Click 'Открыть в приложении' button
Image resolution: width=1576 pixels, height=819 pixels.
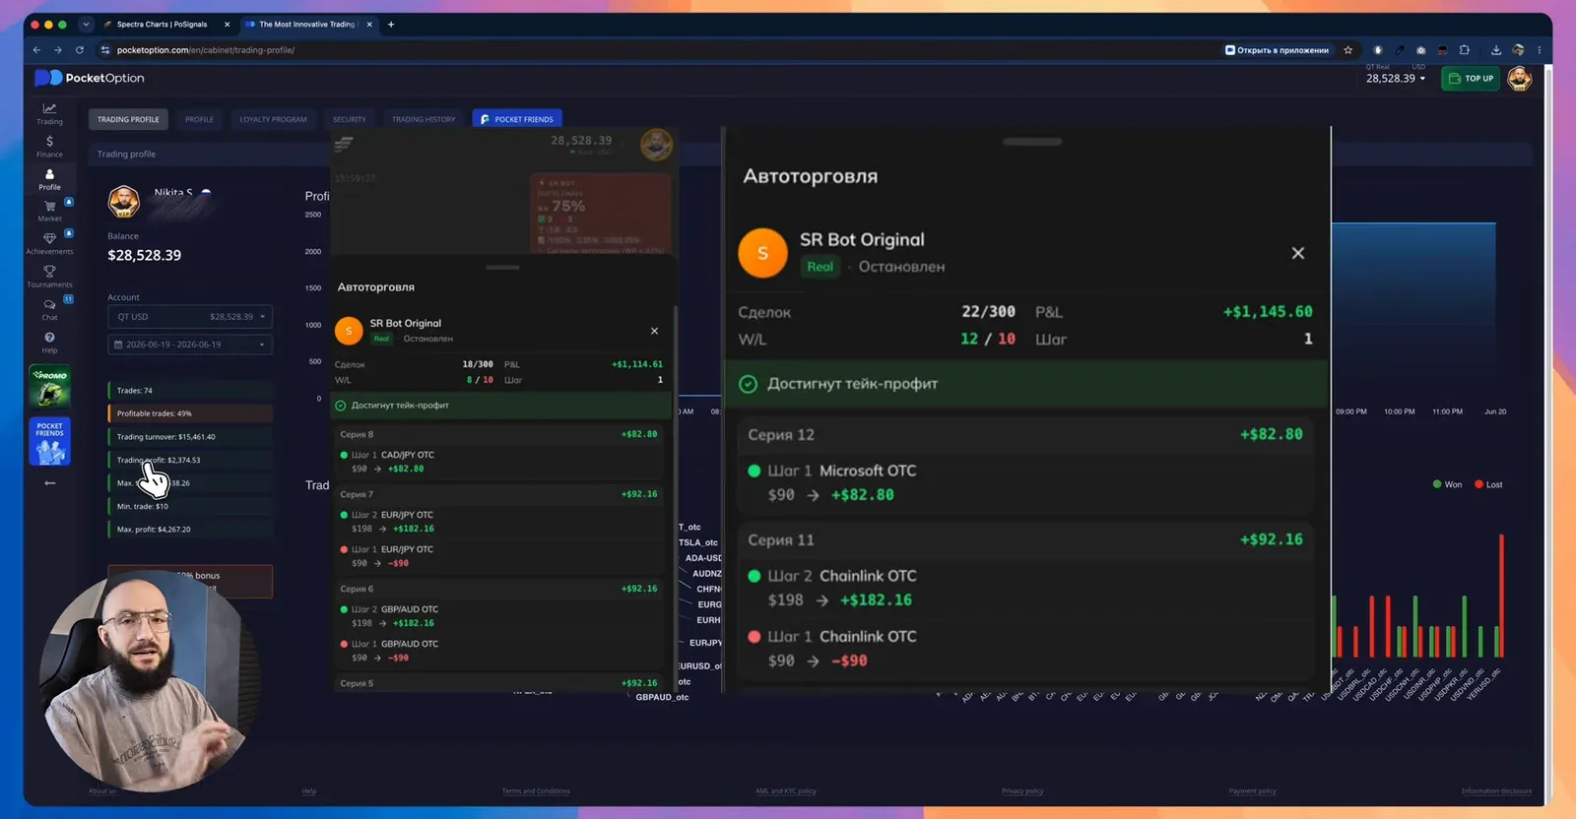pos(1277,50)
